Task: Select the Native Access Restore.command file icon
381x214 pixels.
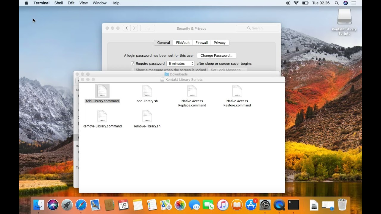Action: point(237,91)
